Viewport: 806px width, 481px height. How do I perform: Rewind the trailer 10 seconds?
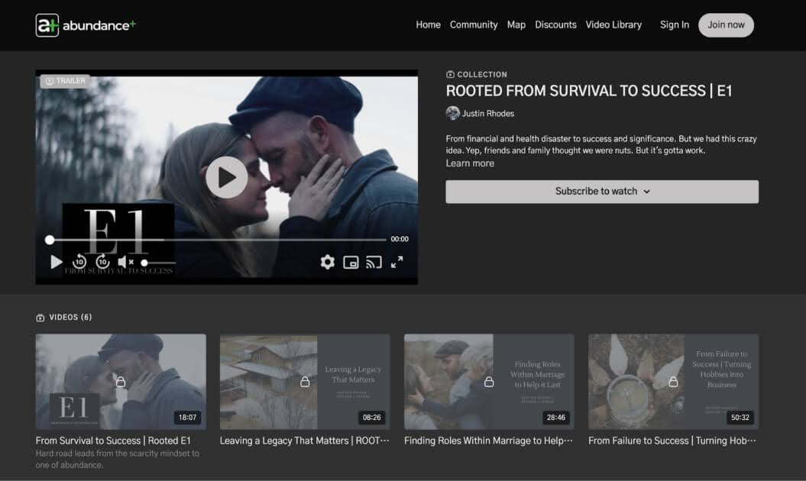79,262
